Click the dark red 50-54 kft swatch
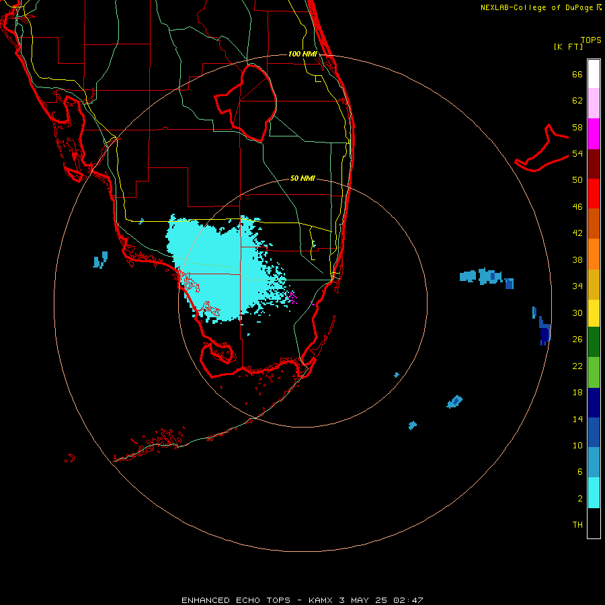This screenshot has width=605, height=605. [594, 163]
